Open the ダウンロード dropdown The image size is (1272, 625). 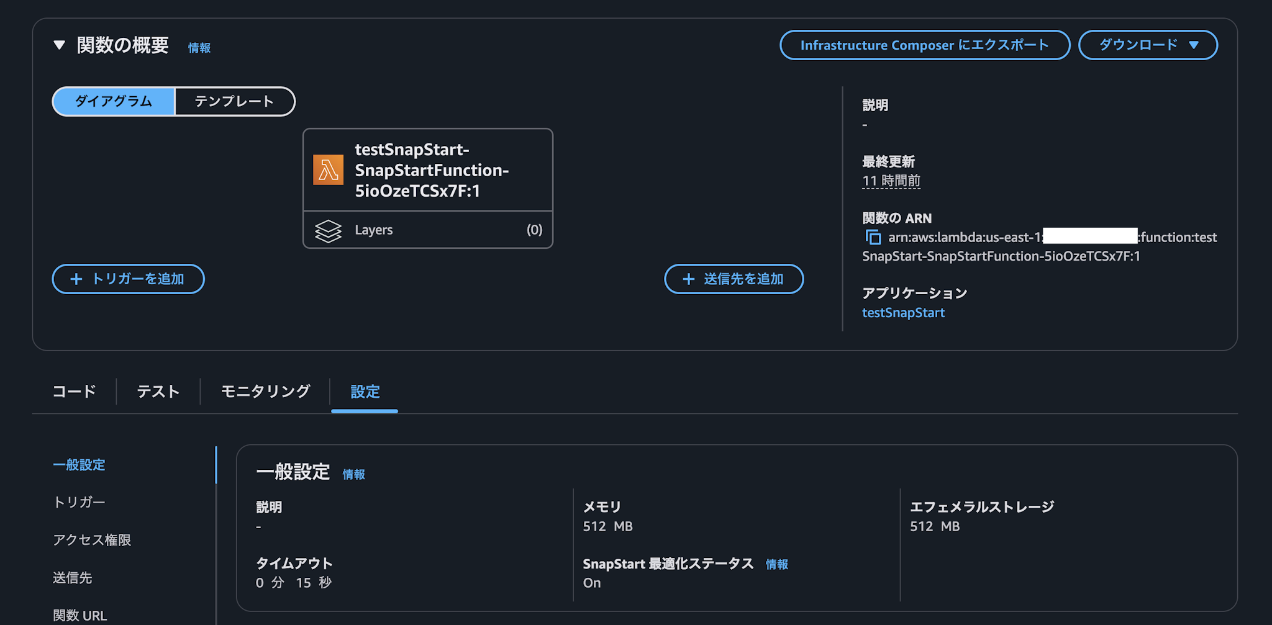point(1148,45)
